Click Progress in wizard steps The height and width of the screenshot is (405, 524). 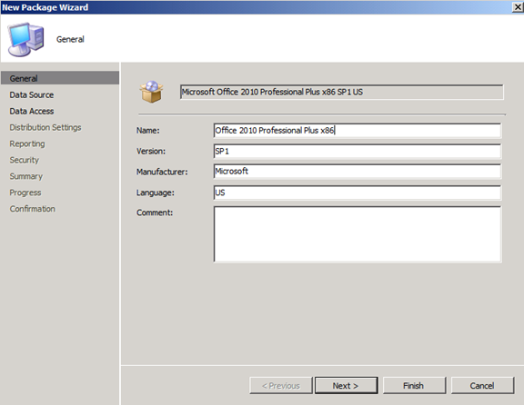coord(25,193)
